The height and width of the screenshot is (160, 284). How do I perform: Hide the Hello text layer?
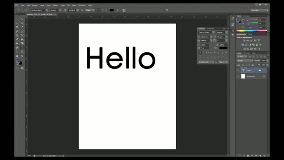[x=238, y=70]
